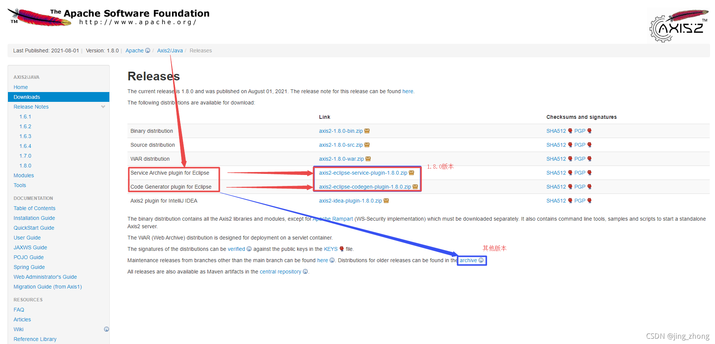The image size is (715, 344).
Task: Follow the release note 'here' link
Action: point(408,91)
